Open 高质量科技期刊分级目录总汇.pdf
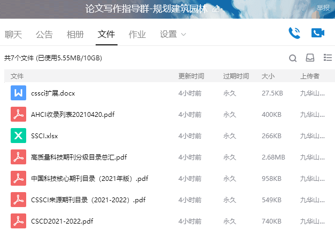The height and width of the screenshot is (230, 335). pos(79,157)
